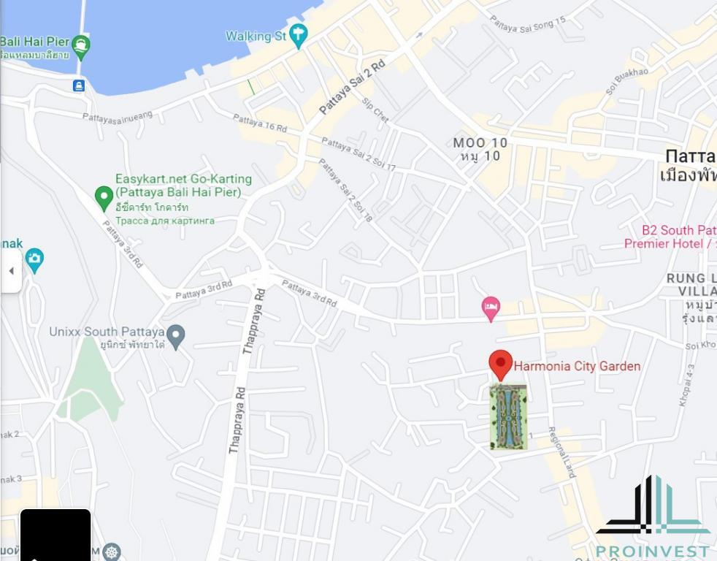717x561 pixels.
Task: Open the Easykart.net Go-Karting green pin
Action: (x=104, y=198)
